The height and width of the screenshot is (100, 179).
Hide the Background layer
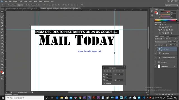pos(156,66)
